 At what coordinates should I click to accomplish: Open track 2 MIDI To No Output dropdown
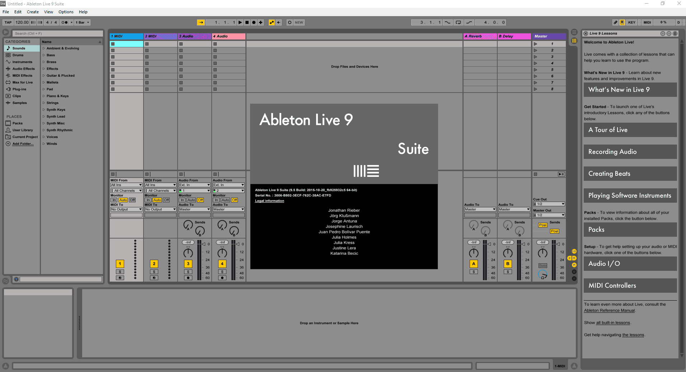pyautogui.click(x=160, y=209)
